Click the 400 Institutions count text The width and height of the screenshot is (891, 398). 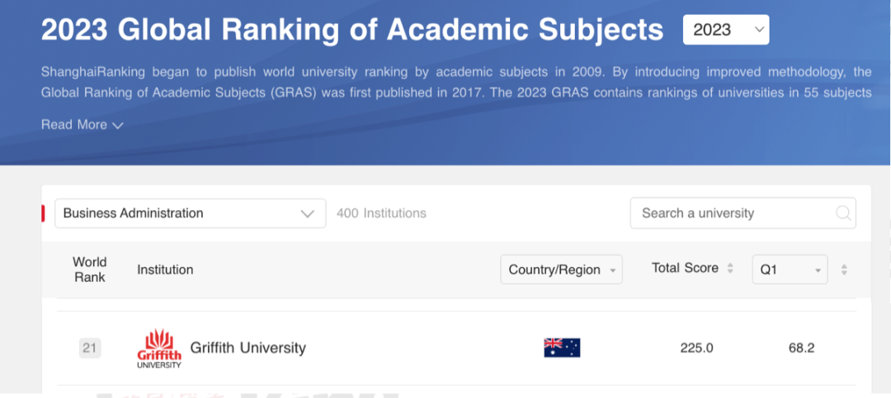[x=381, y=213]
